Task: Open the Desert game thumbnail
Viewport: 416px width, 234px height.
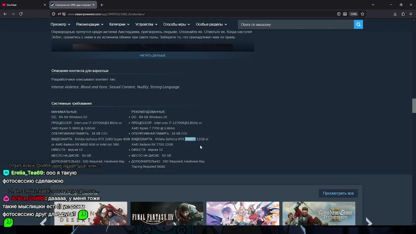Action: click(x=91, y=214)
